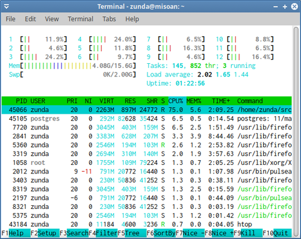Click the F7 Nice - button
The image size is (301, 239).
[x=190, y=233]
